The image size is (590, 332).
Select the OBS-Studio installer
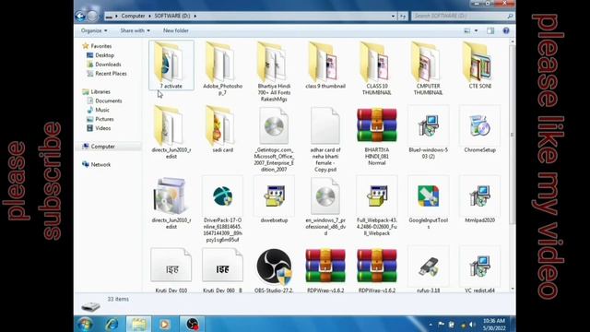coord(274,270)
